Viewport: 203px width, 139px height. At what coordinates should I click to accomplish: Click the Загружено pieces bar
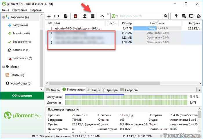[126, 97]
